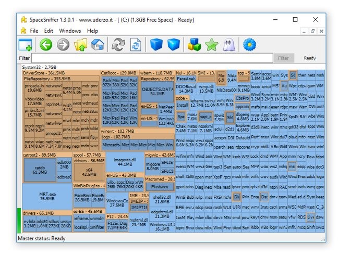
Task: Click the mshtml.dll 23.4MB block
Action: pyautogui.click(x=139, y=222)
